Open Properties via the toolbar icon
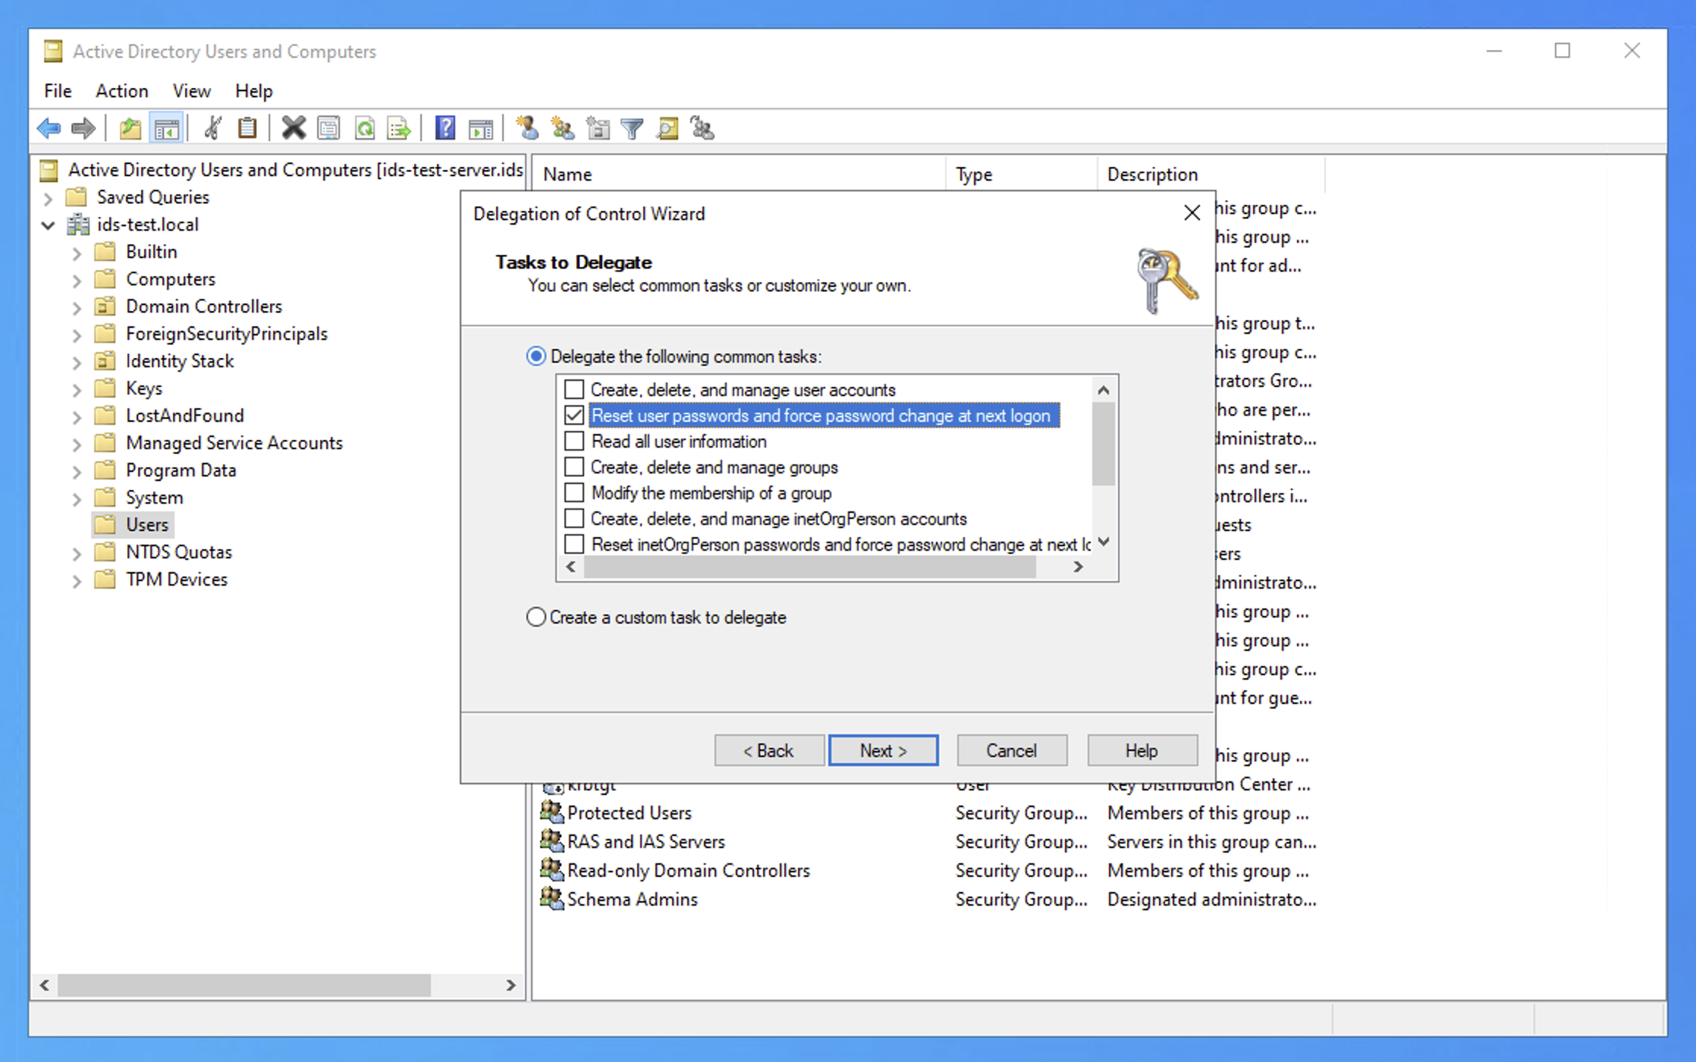Screen dimensions: 1696x1062 point(328,128)
